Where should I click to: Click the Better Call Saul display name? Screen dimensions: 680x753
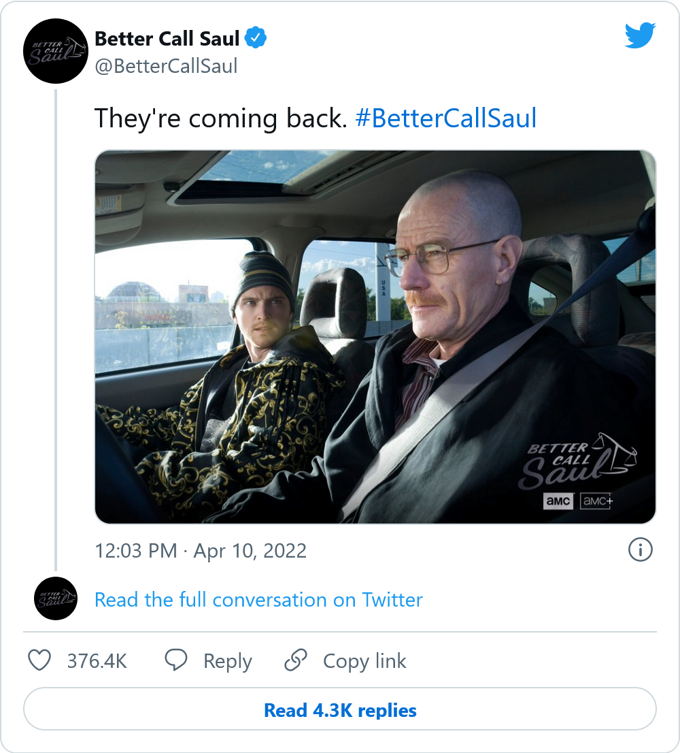tap(167, 39)
